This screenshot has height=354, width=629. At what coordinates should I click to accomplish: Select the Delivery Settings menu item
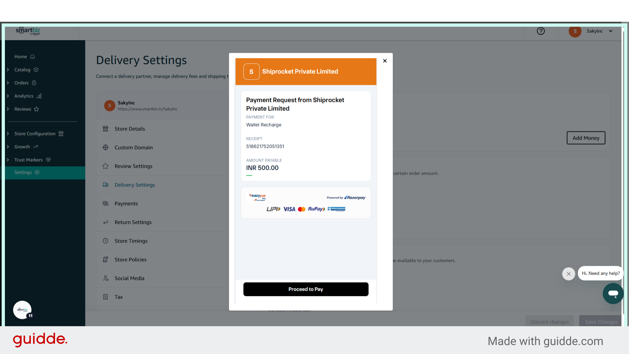coord(135,185)
